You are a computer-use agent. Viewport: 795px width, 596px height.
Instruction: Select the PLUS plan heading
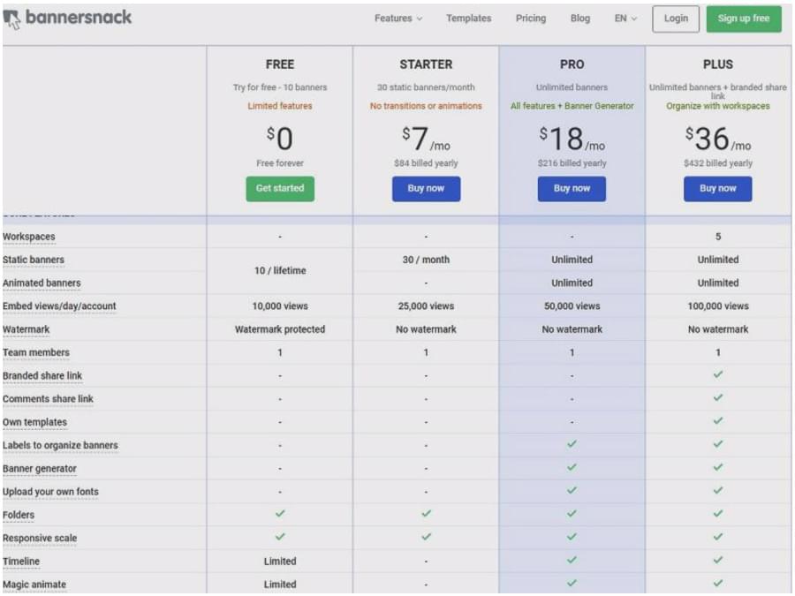click(x=718, y=64)
